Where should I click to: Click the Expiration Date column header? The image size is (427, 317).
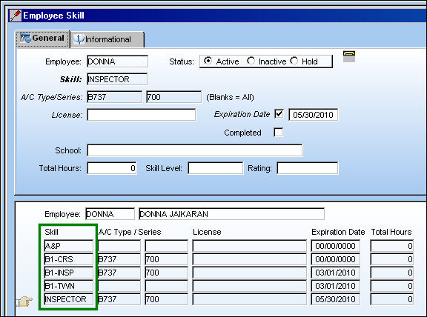338,232
